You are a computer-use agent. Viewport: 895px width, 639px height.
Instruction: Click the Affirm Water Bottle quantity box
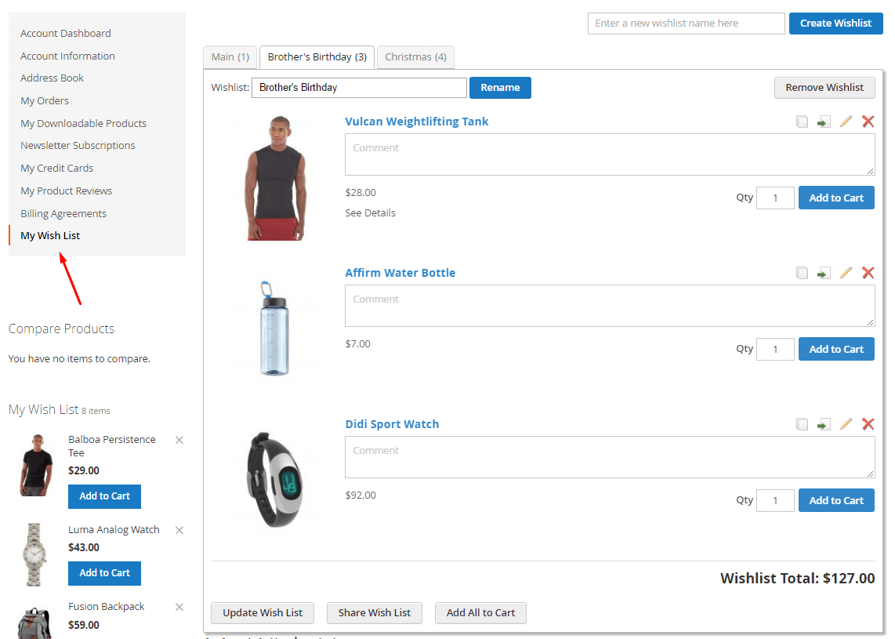pyautogui.click(x=775, y=349)
